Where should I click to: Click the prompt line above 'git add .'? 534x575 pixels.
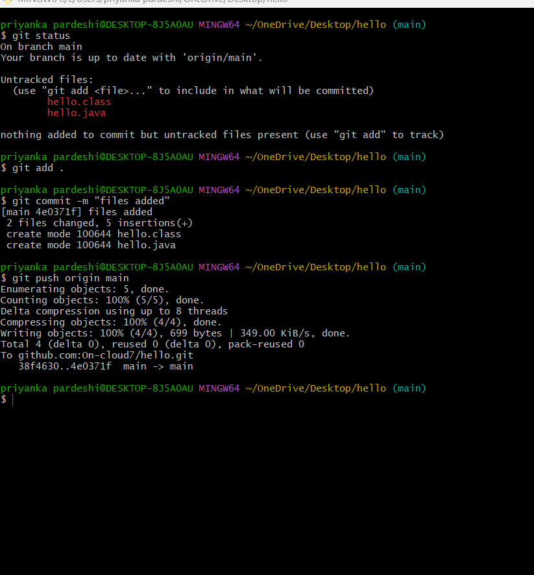213,157
